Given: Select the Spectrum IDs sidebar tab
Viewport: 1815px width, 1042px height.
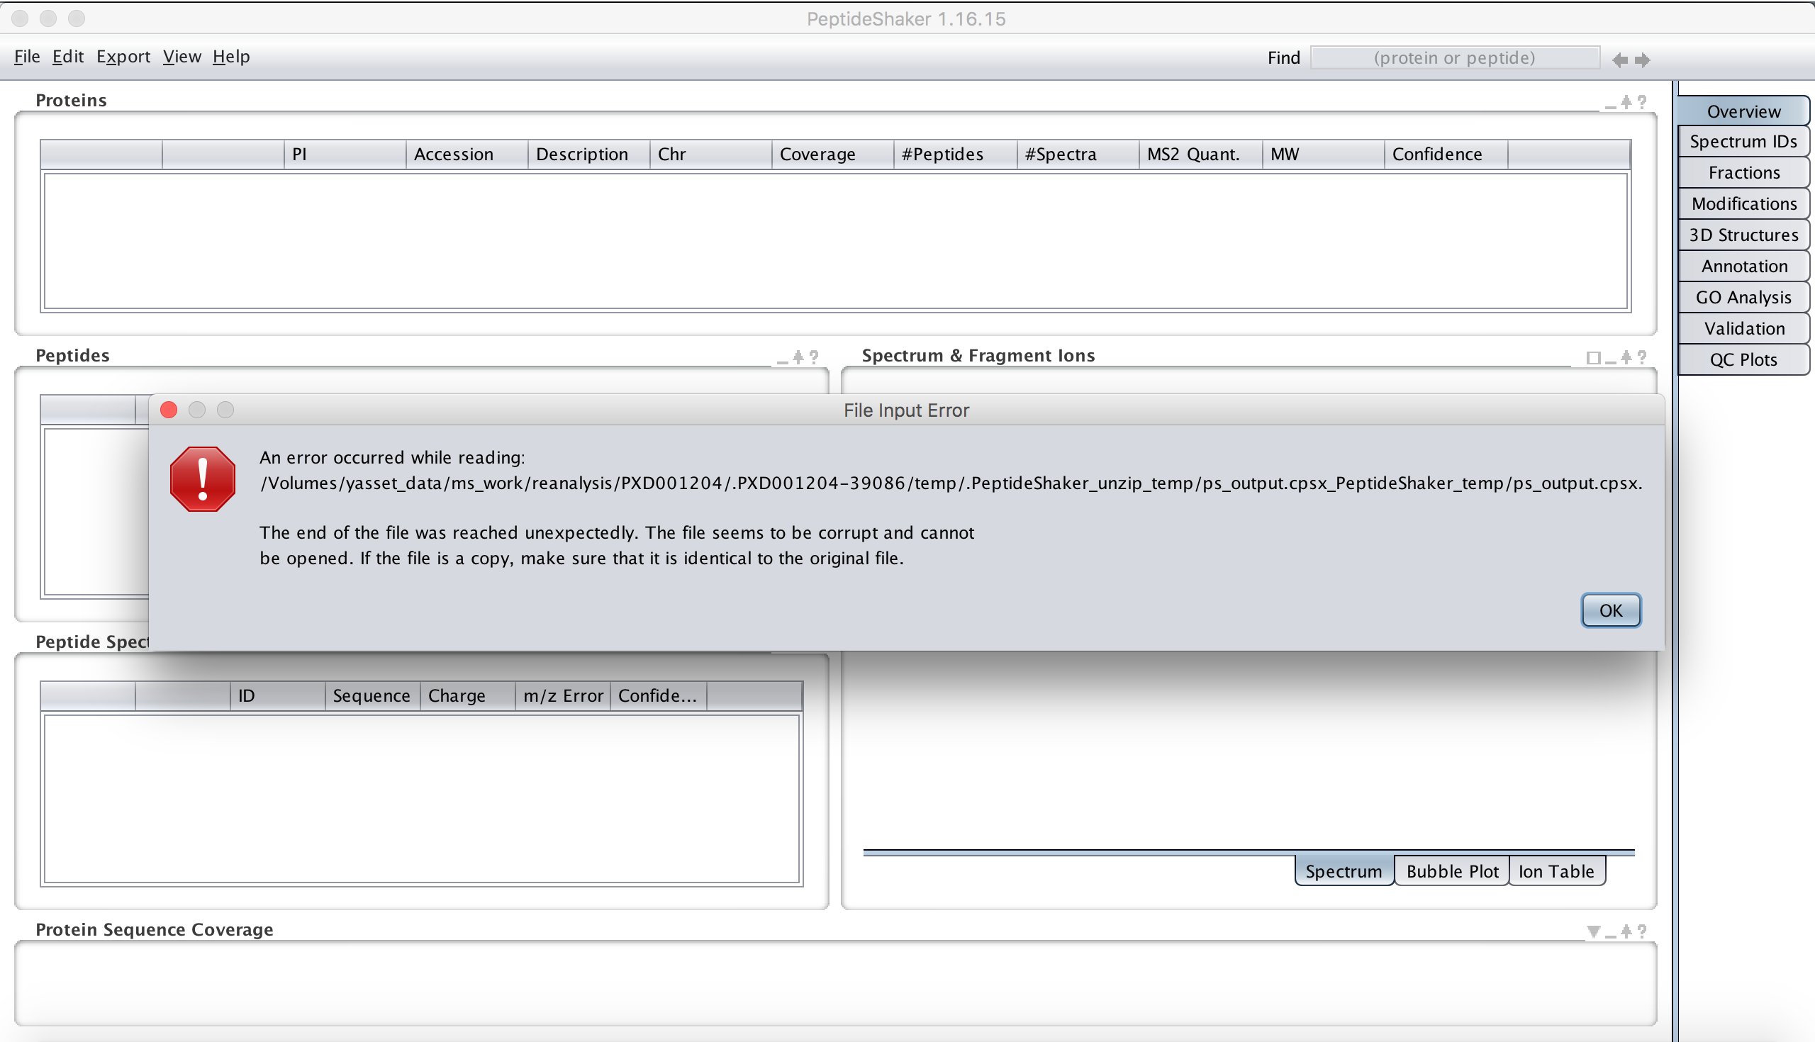Looking at the screenshot, I should (1743, 141).
